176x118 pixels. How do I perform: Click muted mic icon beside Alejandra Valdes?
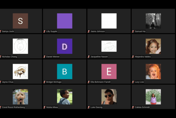click(133, 57)
